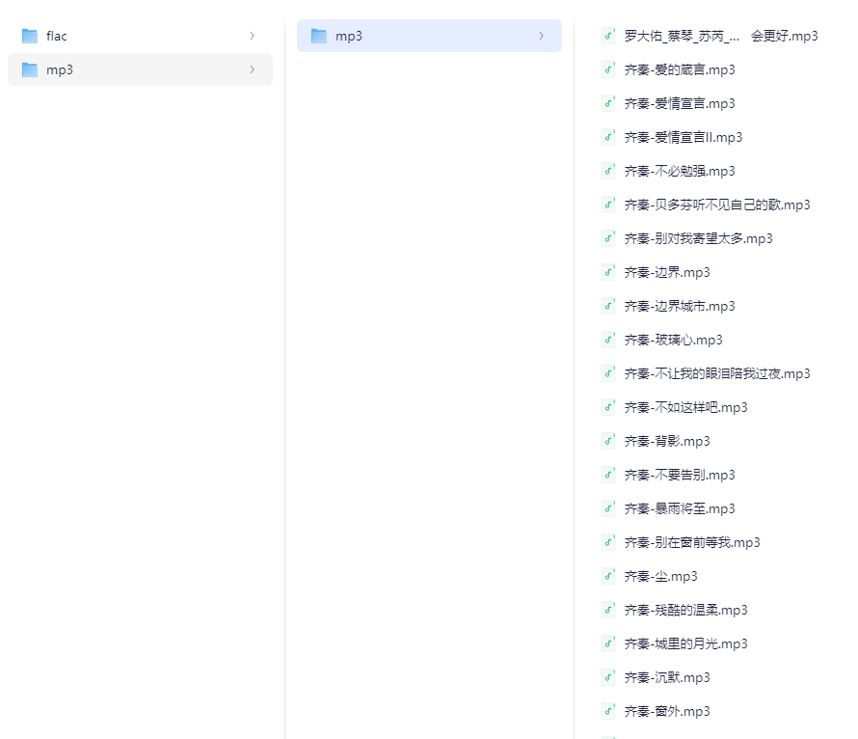Click music icon beside 齐秦-贝多芬听不见自己的歌.mp3
The image size is (858, 739).
[608, 205]
